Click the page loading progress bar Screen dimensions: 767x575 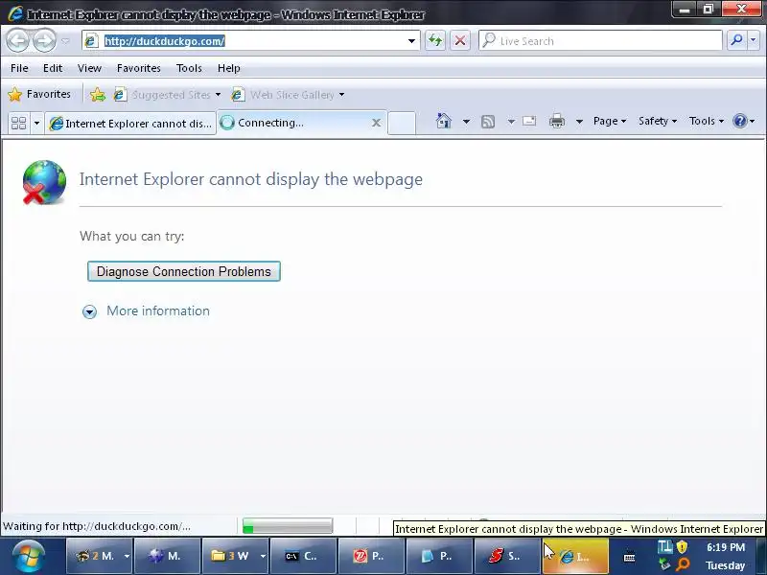click(288, 526)
